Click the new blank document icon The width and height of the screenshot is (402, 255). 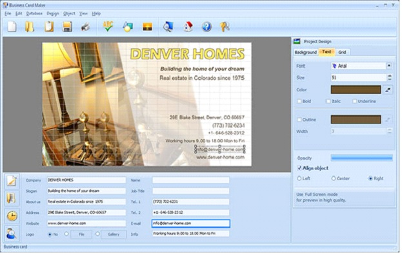point(12,27)
